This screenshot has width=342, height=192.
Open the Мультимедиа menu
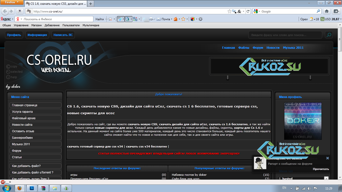(x=91, y=25)
